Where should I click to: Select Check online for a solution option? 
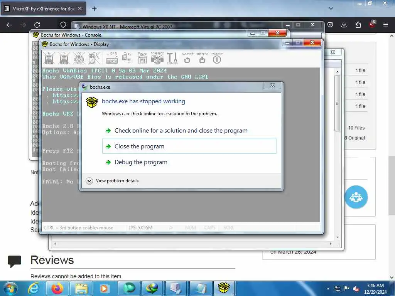189,130
